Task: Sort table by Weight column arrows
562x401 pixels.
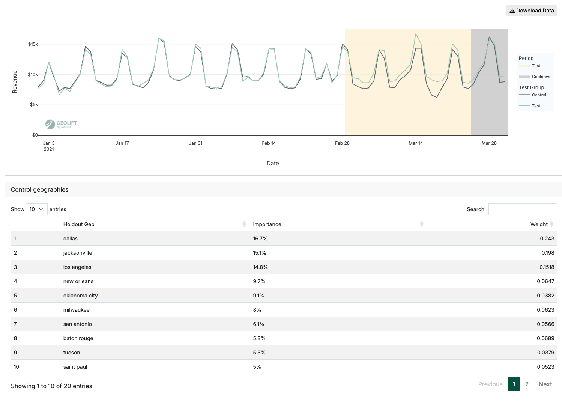Action: (x=551, y=224)
